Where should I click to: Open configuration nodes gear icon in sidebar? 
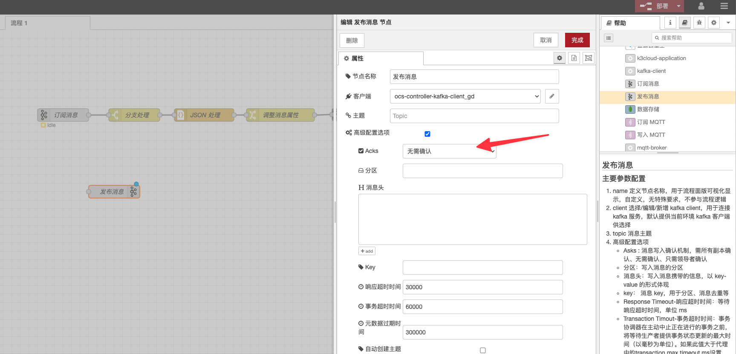click(x=714, y=23)
